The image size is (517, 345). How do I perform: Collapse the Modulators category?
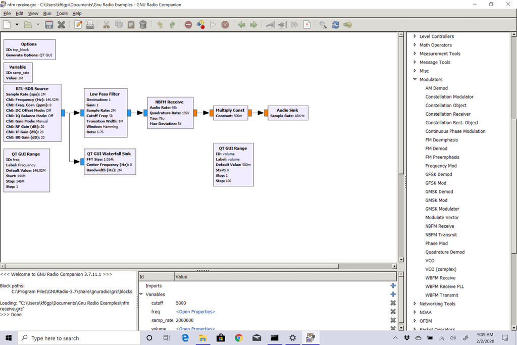click(x=415, y=79)
